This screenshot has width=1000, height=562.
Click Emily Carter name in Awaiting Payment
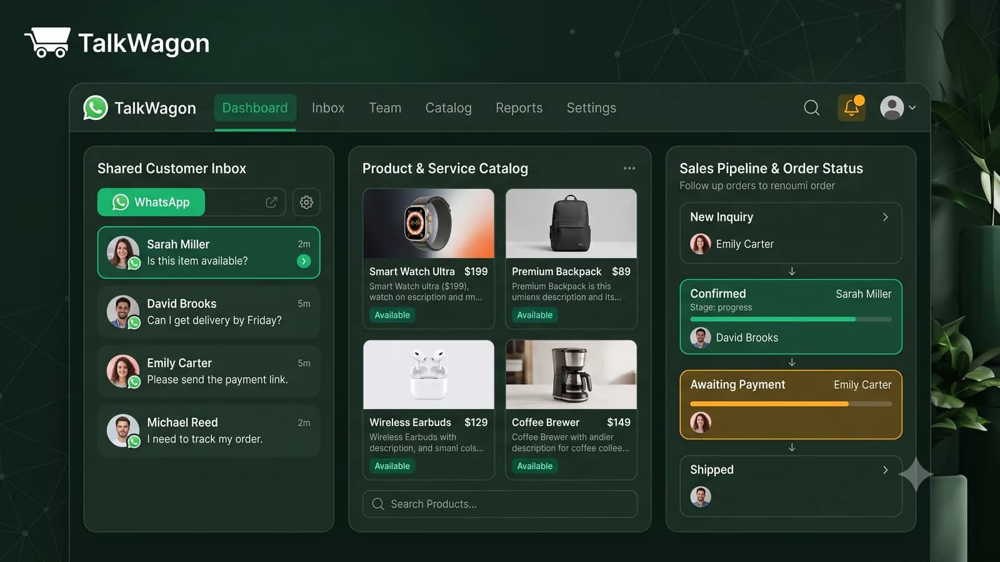coord(862,385)
